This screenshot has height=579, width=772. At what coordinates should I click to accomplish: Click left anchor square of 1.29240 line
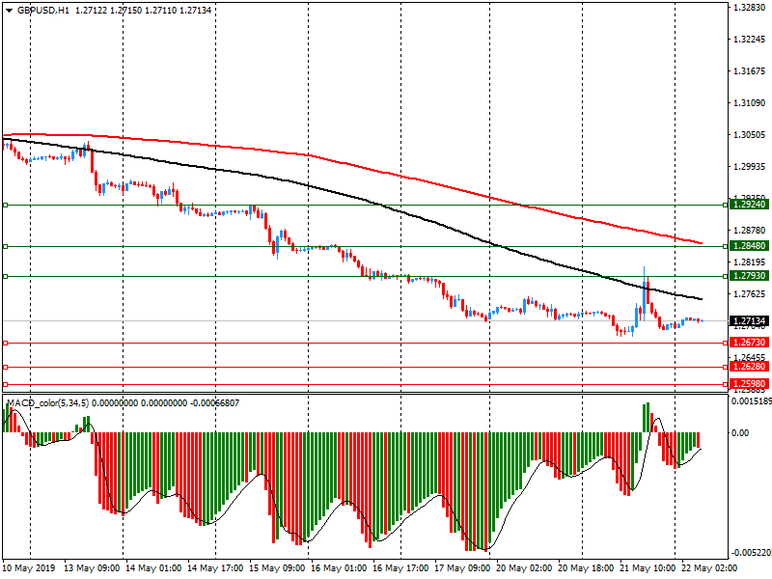coord(5,205)
